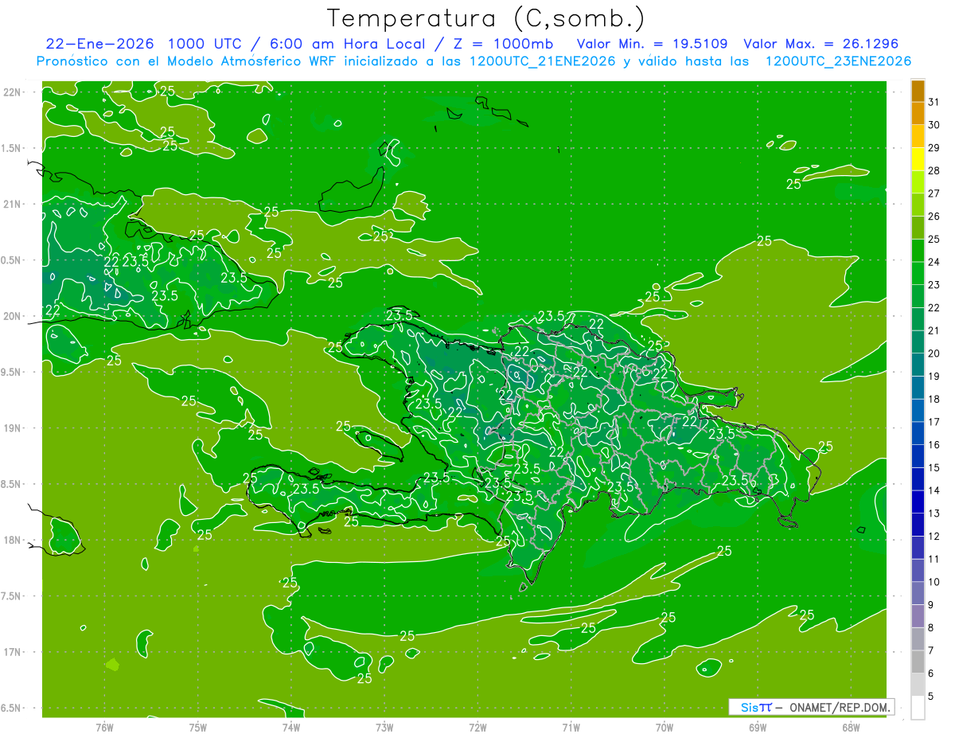This screenshot has height=738, width=955.
Task: Click the '18N' latitude axis label
Action: coord(14,540)
